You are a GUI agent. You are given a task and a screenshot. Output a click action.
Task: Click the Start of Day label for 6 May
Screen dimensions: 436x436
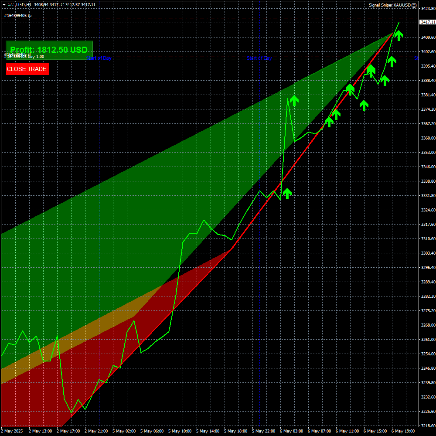pyautogui.click(x=259, y=58)
